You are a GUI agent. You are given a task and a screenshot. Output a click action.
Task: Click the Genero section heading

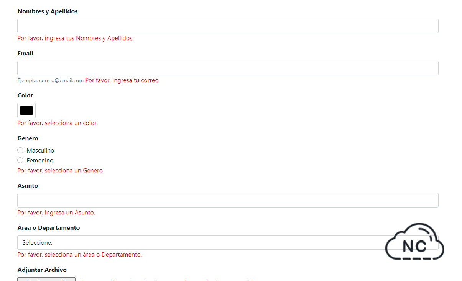tap(28, 138)
